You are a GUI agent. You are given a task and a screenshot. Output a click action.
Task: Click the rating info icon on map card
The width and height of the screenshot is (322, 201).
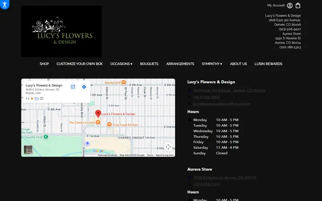pyautogui.click(x=42, y=98)
